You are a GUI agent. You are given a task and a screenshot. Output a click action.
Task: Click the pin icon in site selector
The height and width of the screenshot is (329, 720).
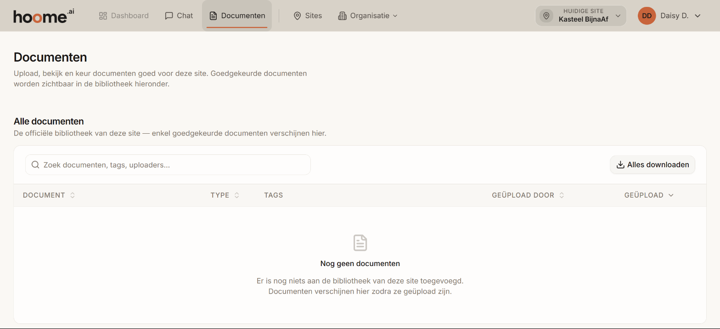point(546,16)
